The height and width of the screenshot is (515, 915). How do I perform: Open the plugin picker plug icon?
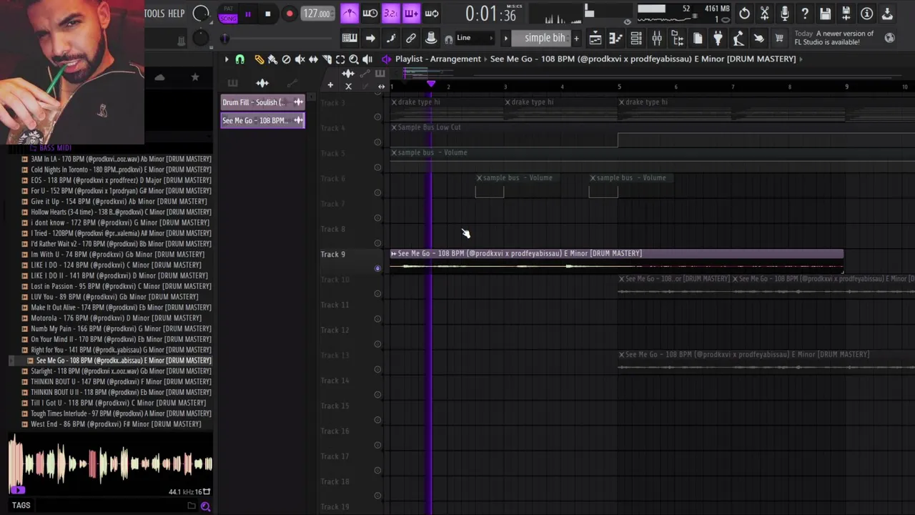[718, 38]
